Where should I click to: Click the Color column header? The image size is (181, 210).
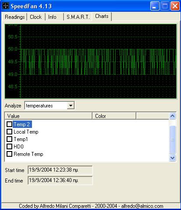114,116
